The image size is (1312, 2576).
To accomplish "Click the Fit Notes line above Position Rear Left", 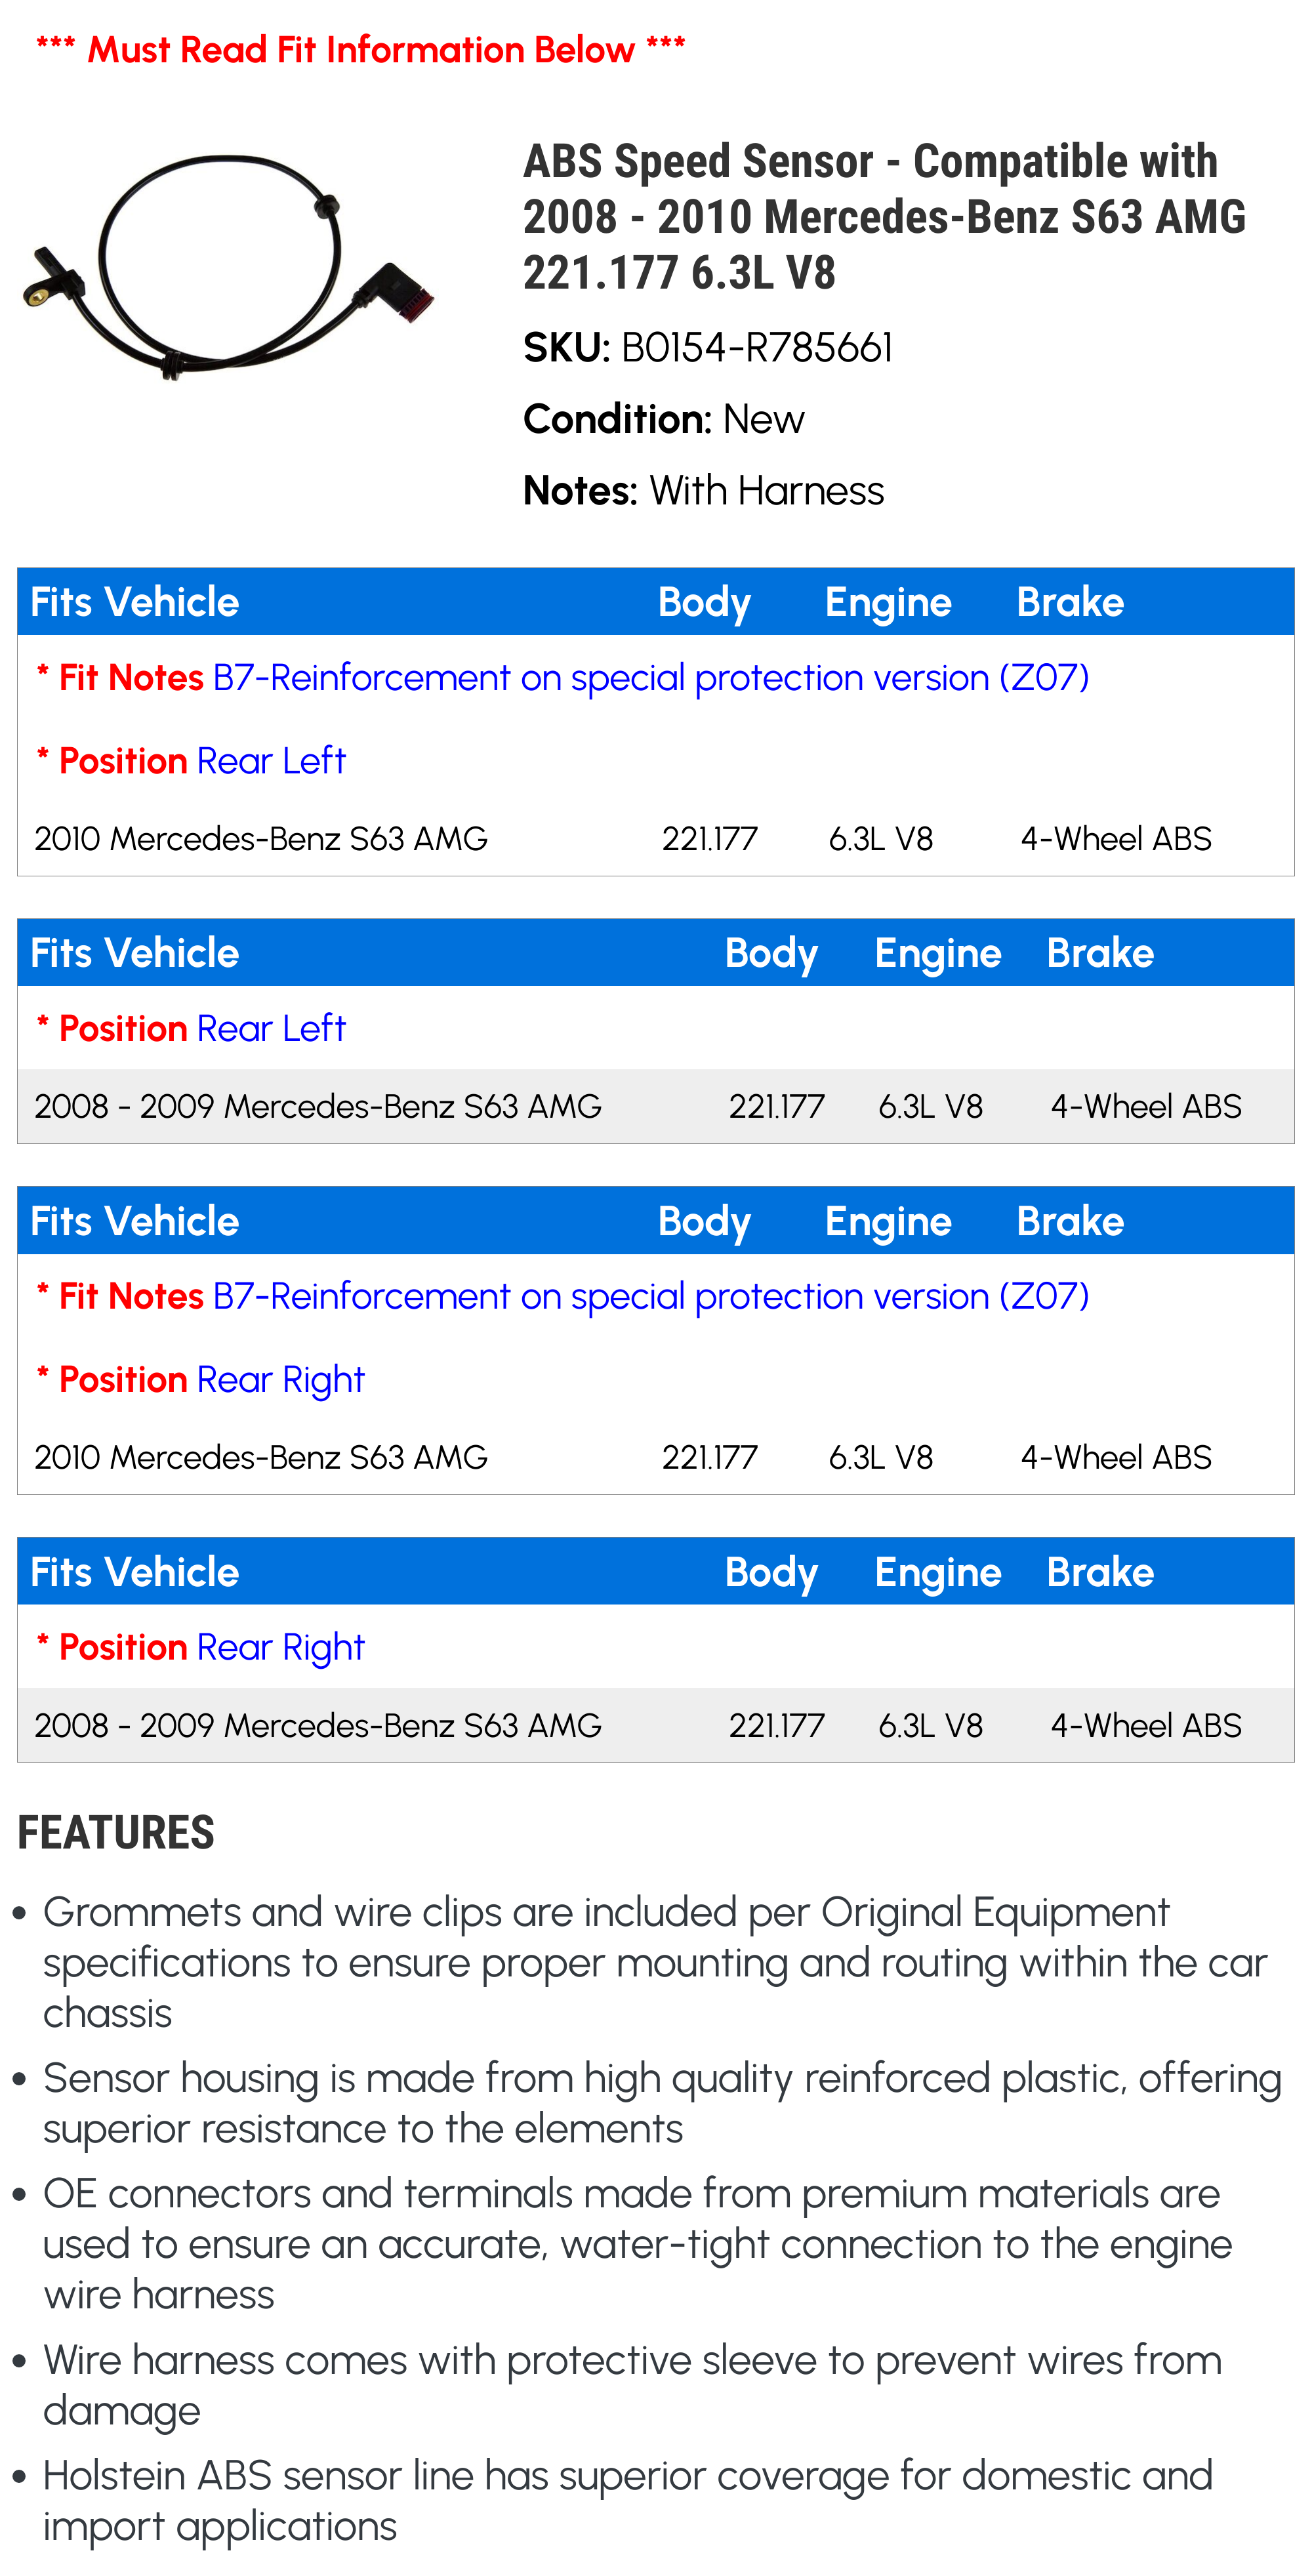I will (x=563, y=678).
